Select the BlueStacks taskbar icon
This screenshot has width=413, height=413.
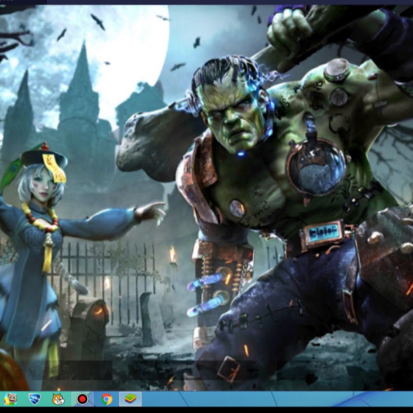[130, 399]
